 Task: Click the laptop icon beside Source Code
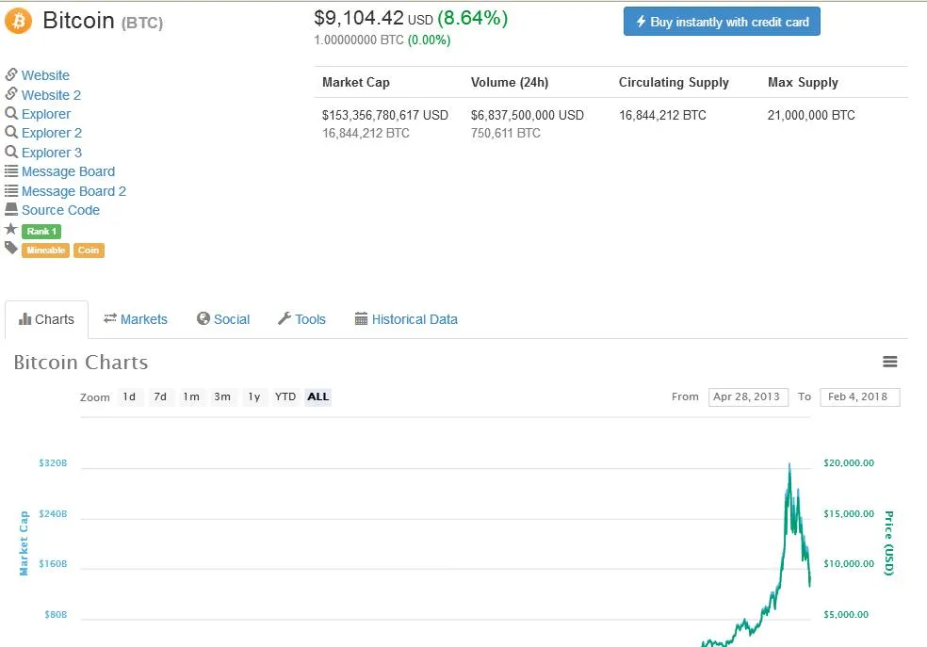pyautogui.click(x=11, y=209)
